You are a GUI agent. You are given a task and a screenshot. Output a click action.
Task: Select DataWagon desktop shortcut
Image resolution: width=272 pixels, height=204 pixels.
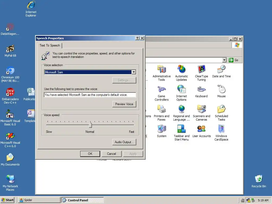point(10,29)
